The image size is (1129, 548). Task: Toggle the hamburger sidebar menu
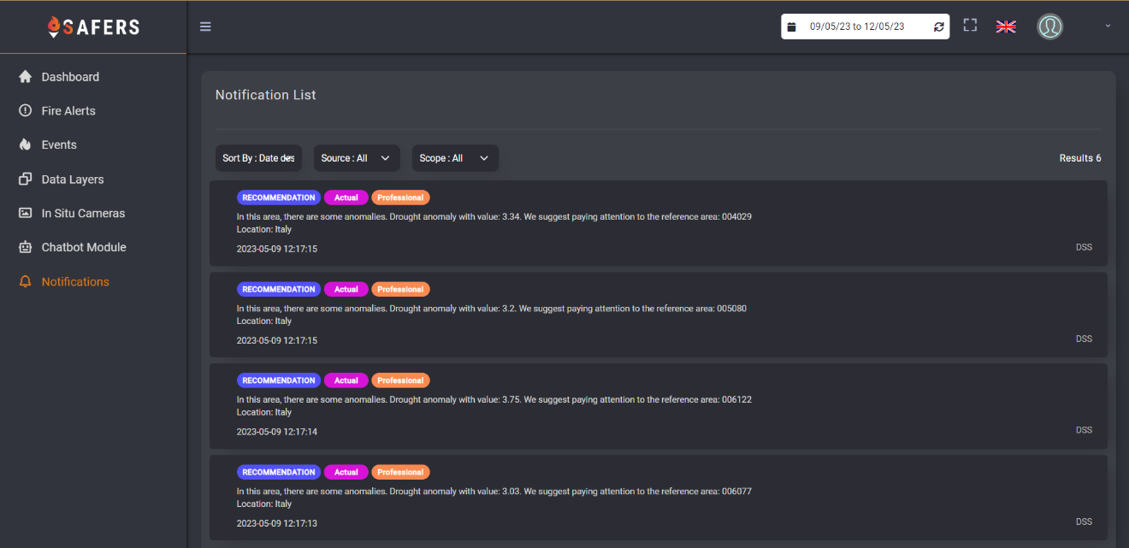click(205, 27)
